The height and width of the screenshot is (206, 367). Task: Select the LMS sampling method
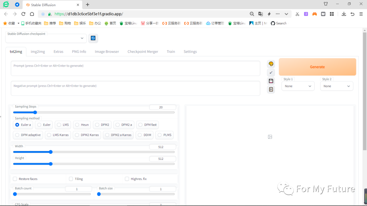coord(63,125)
